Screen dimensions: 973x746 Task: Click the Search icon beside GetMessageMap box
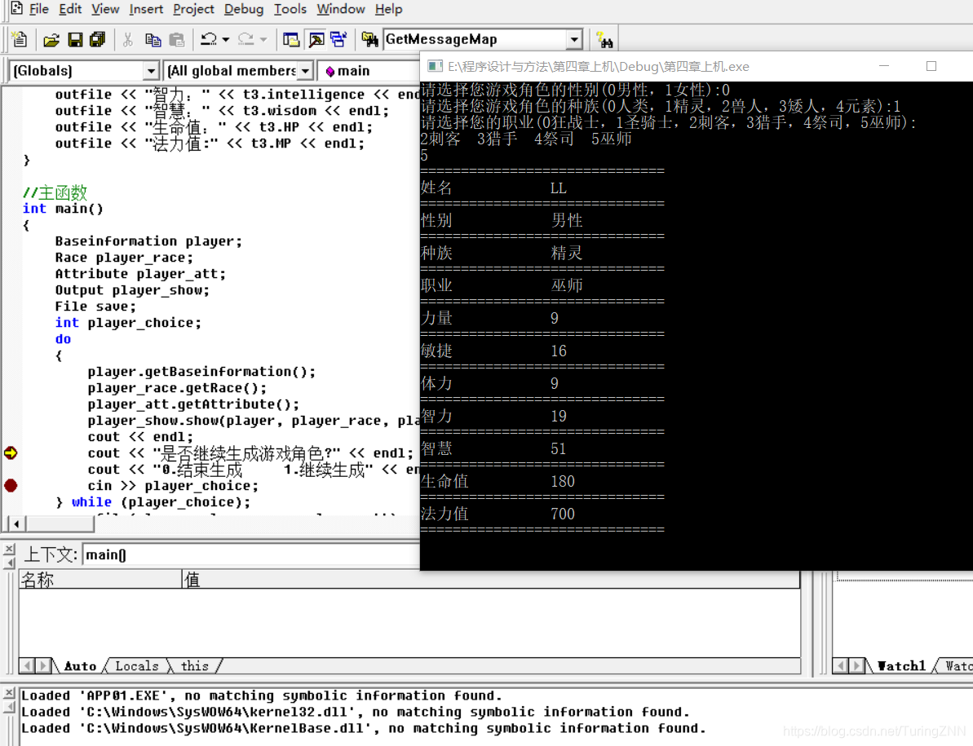604,40
